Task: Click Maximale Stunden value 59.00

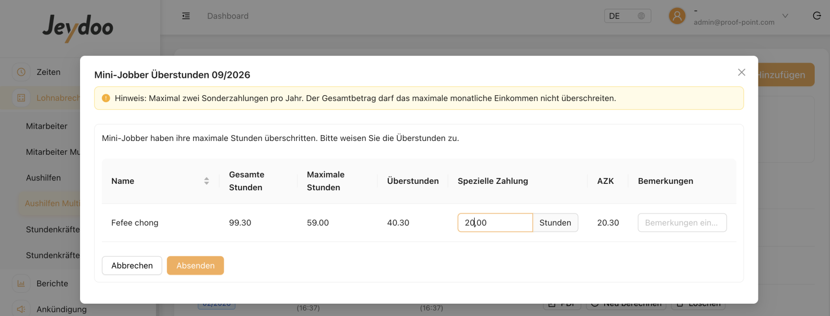Action: tap(318, 223)
